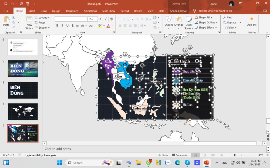Image resolution: width=270 pixels, height=168 pixels.
Task: Toggle Bold formatting
Action: click(57, 26)
